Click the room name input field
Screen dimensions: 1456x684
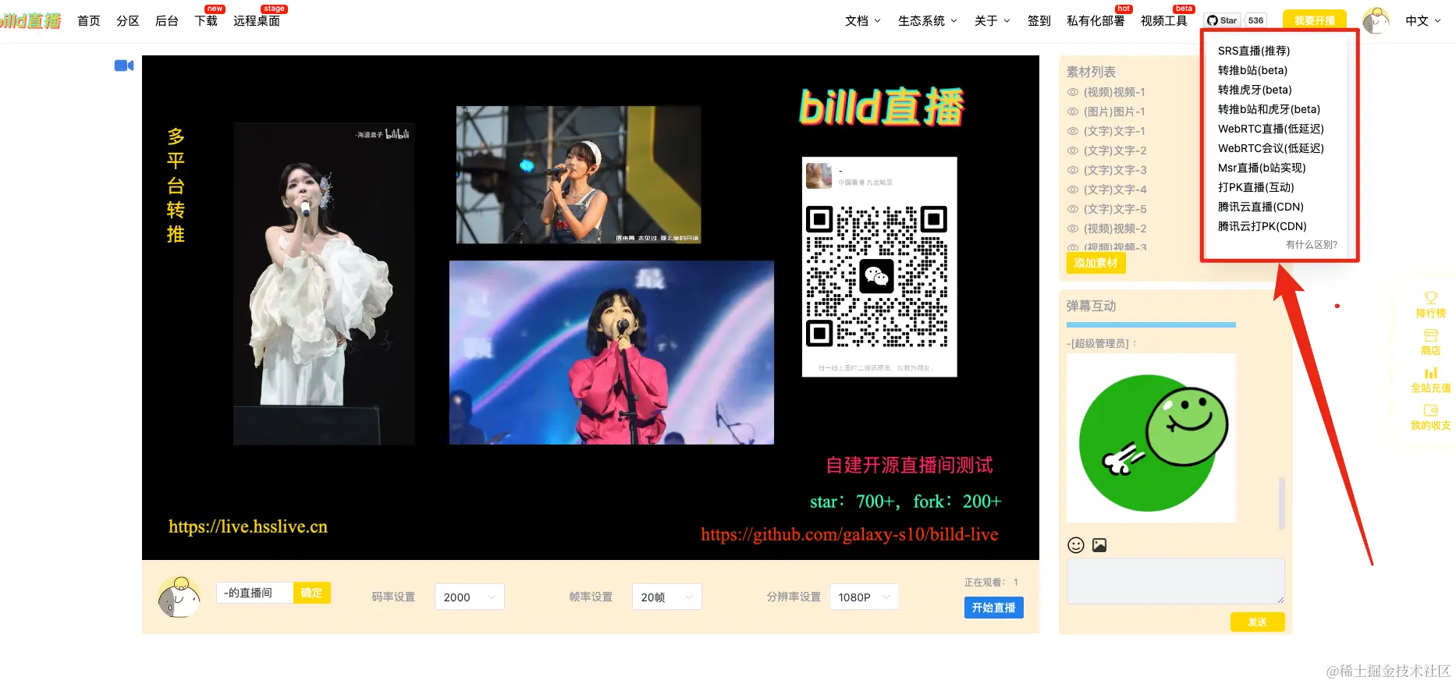(254, 593)
